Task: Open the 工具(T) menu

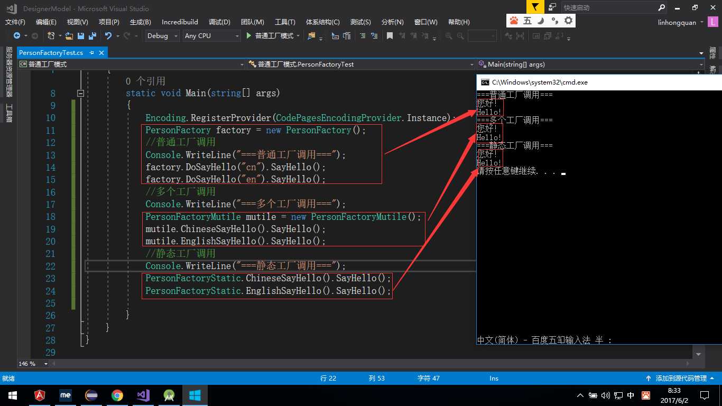Action: tap(285, 22)
